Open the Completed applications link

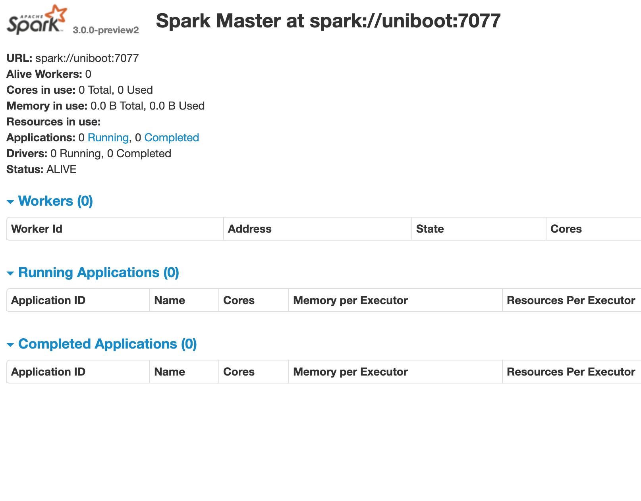[172, 137]
